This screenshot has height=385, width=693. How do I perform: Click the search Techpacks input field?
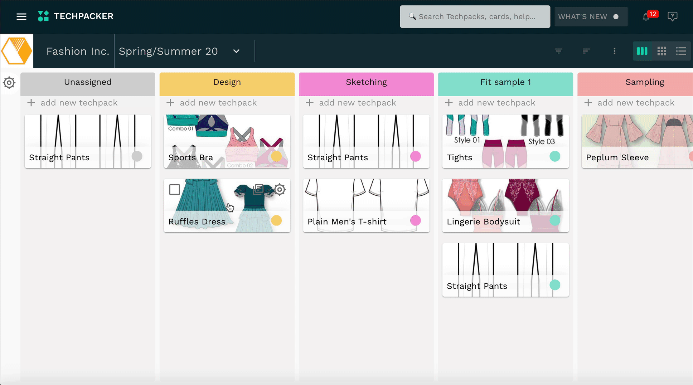(x=475, y=17)
